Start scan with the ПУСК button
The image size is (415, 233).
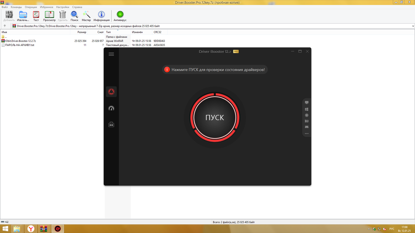[214, 117]
